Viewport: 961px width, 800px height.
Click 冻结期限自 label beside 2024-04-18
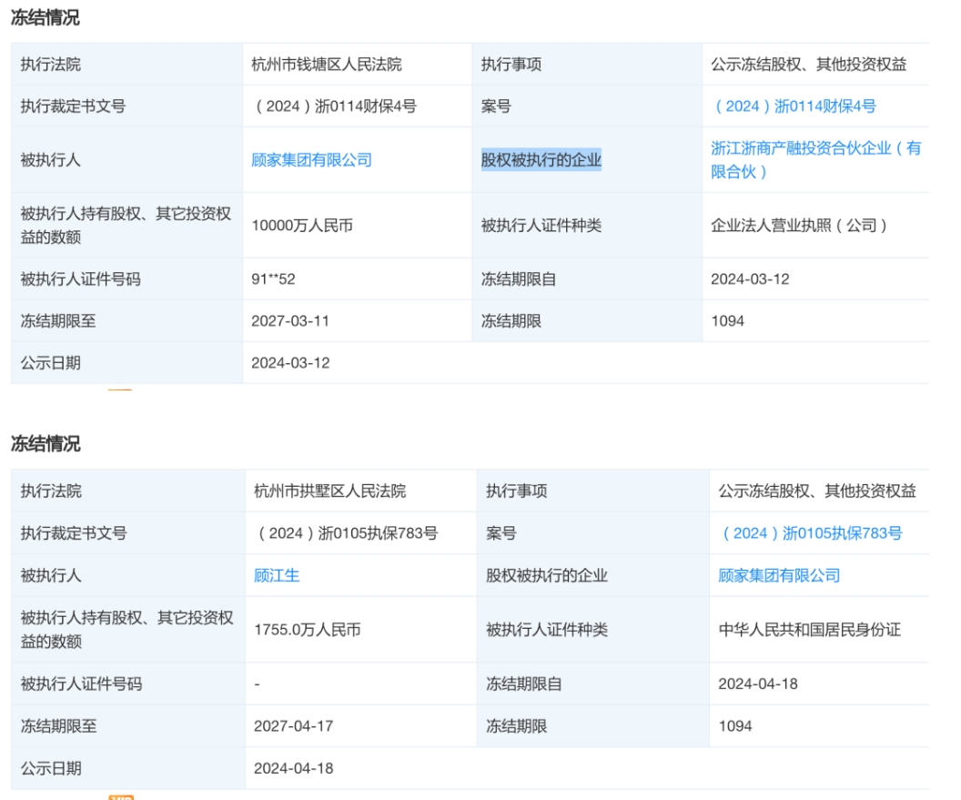(x=524, y=684)
